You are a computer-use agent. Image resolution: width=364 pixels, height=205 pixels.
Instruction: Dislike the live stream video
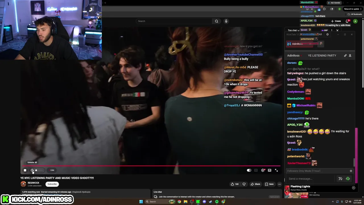coord(244,184)
